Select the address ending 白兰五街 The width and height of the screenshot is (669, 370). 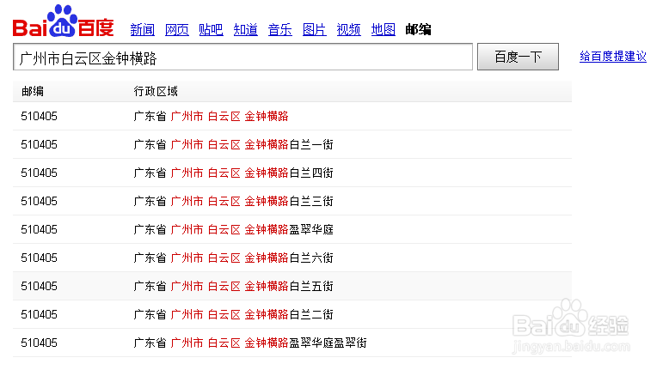[x=233, y=286]
